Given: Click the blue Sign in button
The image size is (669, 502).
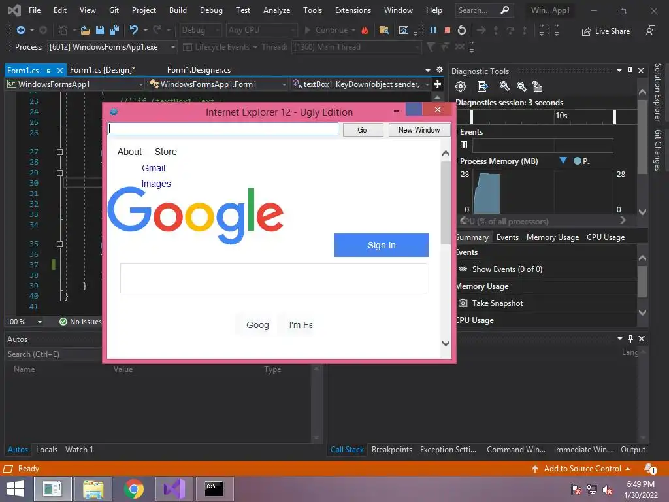Looking at the screenshot, I should (x=382, y=245).
